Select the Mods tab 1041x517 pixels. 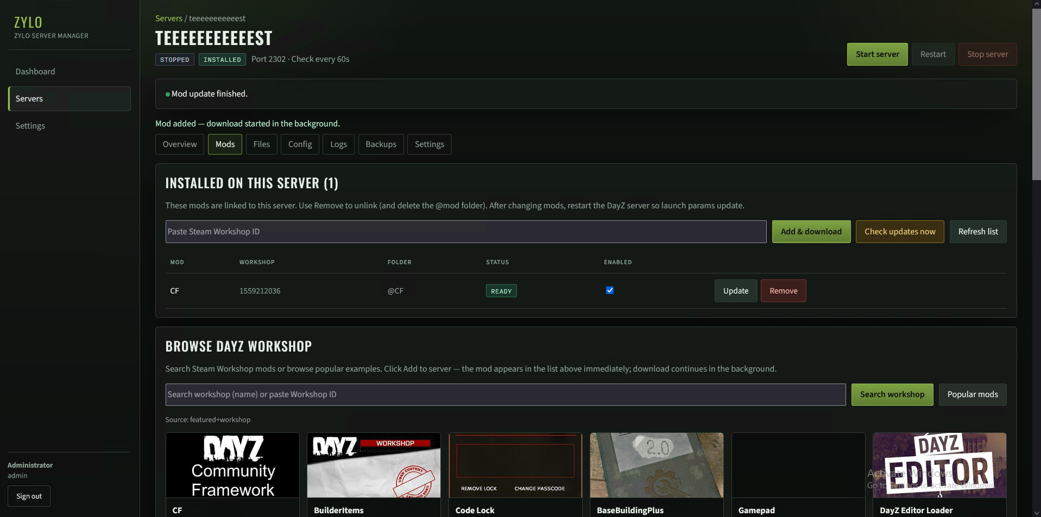coord(225,144)
